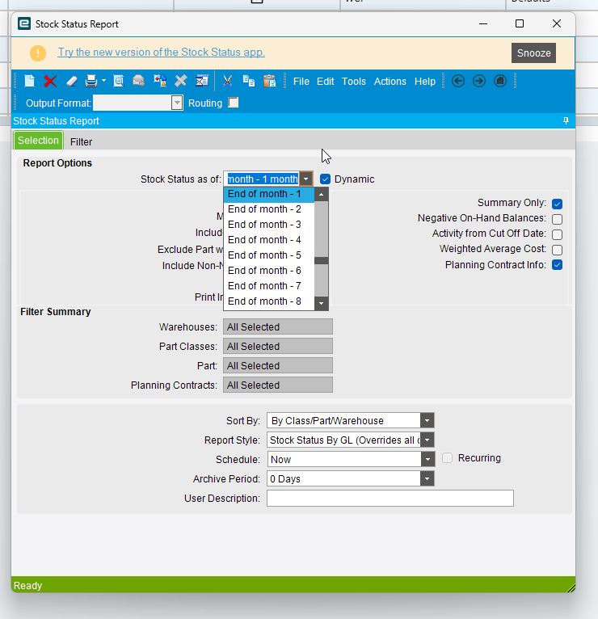Click the red X Delete icon

click(x=50, y=82)
